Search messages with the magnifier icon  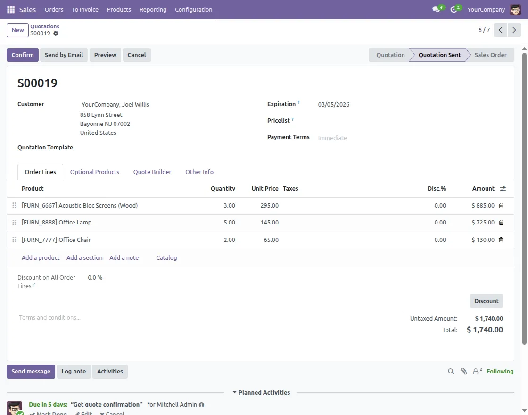tap(451, 372)
